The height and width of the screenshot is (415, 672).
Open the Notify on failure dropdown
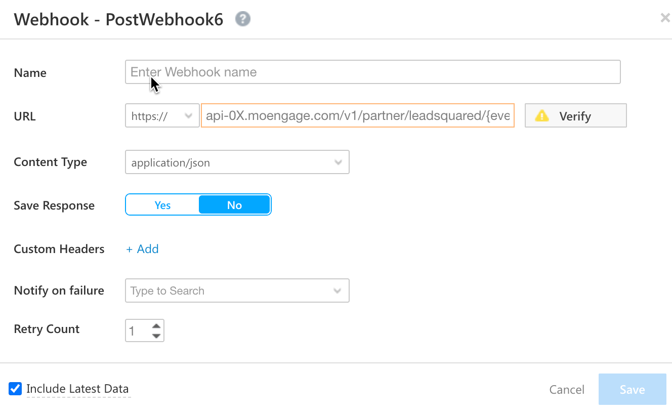(x=237, y=291)
